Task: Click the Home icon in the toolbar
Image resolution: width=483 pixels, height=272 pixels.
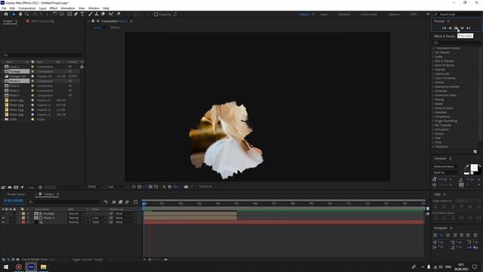Action: tap(6, 14)
